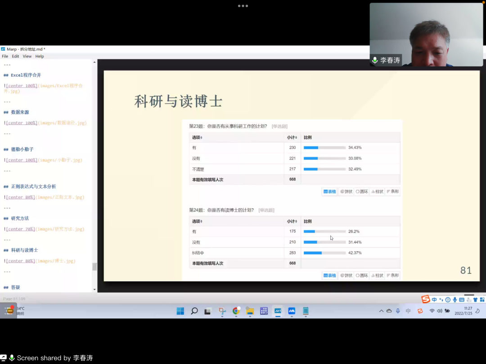
Task: Sort question 23 by 小计 column header
Action: [292, 138]
